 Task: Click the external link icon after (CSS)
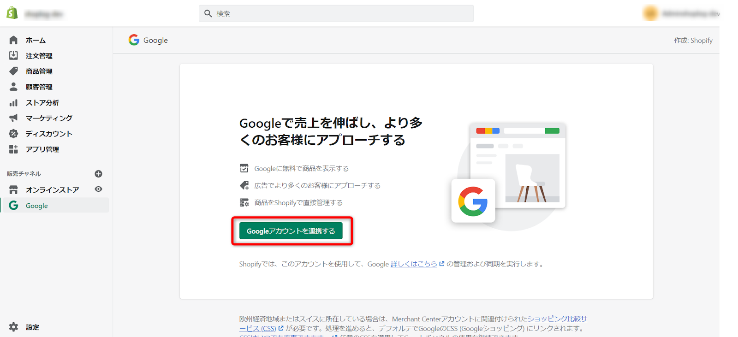(x=281, y=328)
